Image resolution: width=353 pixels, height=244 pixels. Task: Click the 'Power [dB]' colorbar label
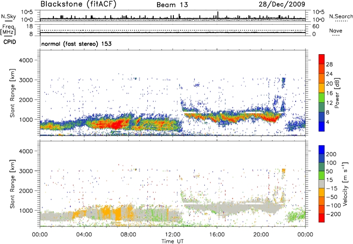(x=337, y=93)
